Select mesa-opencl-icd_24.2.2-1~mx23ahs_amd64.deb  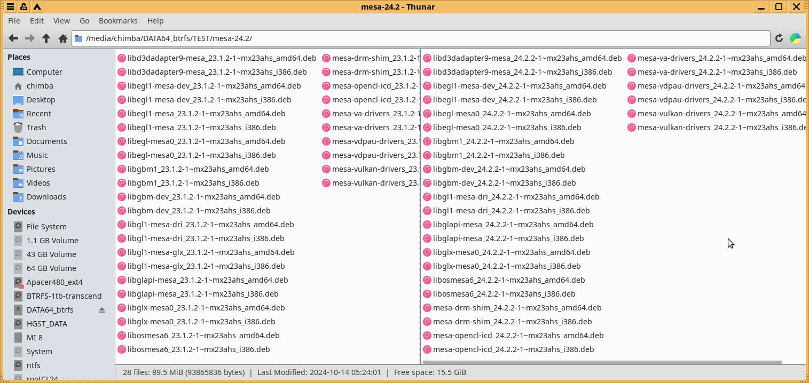(513, 336)
